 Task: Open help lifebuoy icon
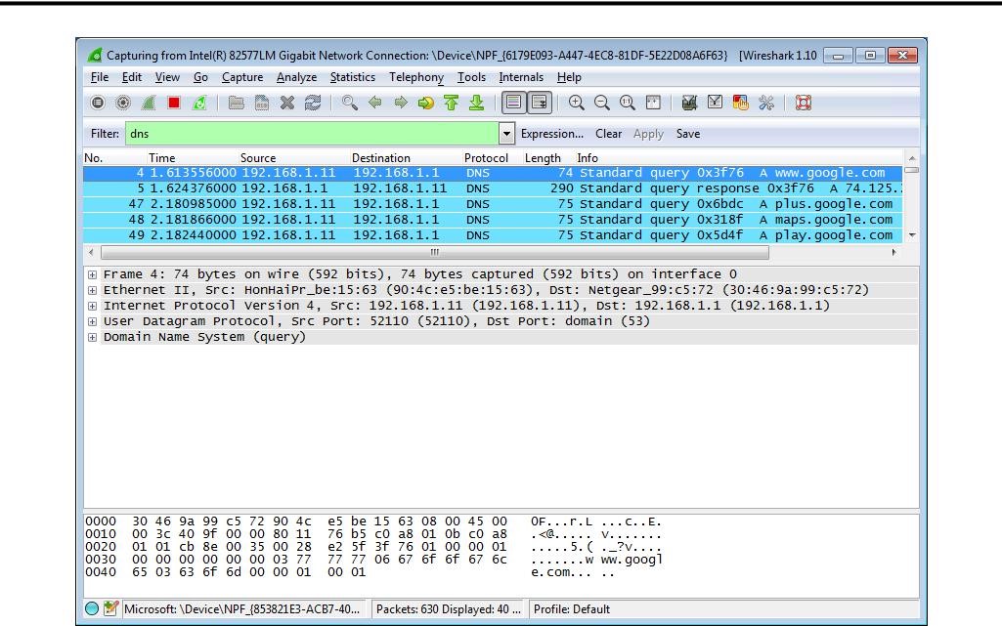click(804, 103)
